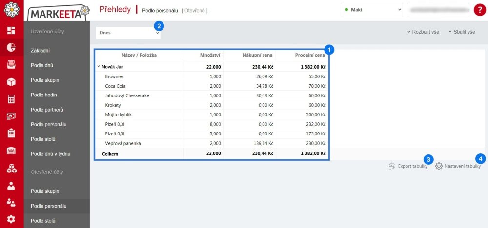Open the Dnes date range dropdown
The height and width of the screenshot is (228, 488).
tap(128, 33)
